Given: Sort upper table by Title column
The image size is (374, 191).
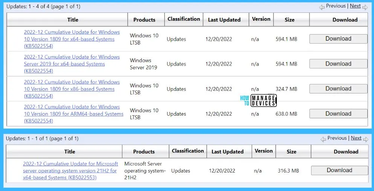Looking at the screenshot, I should coord(73,20).
